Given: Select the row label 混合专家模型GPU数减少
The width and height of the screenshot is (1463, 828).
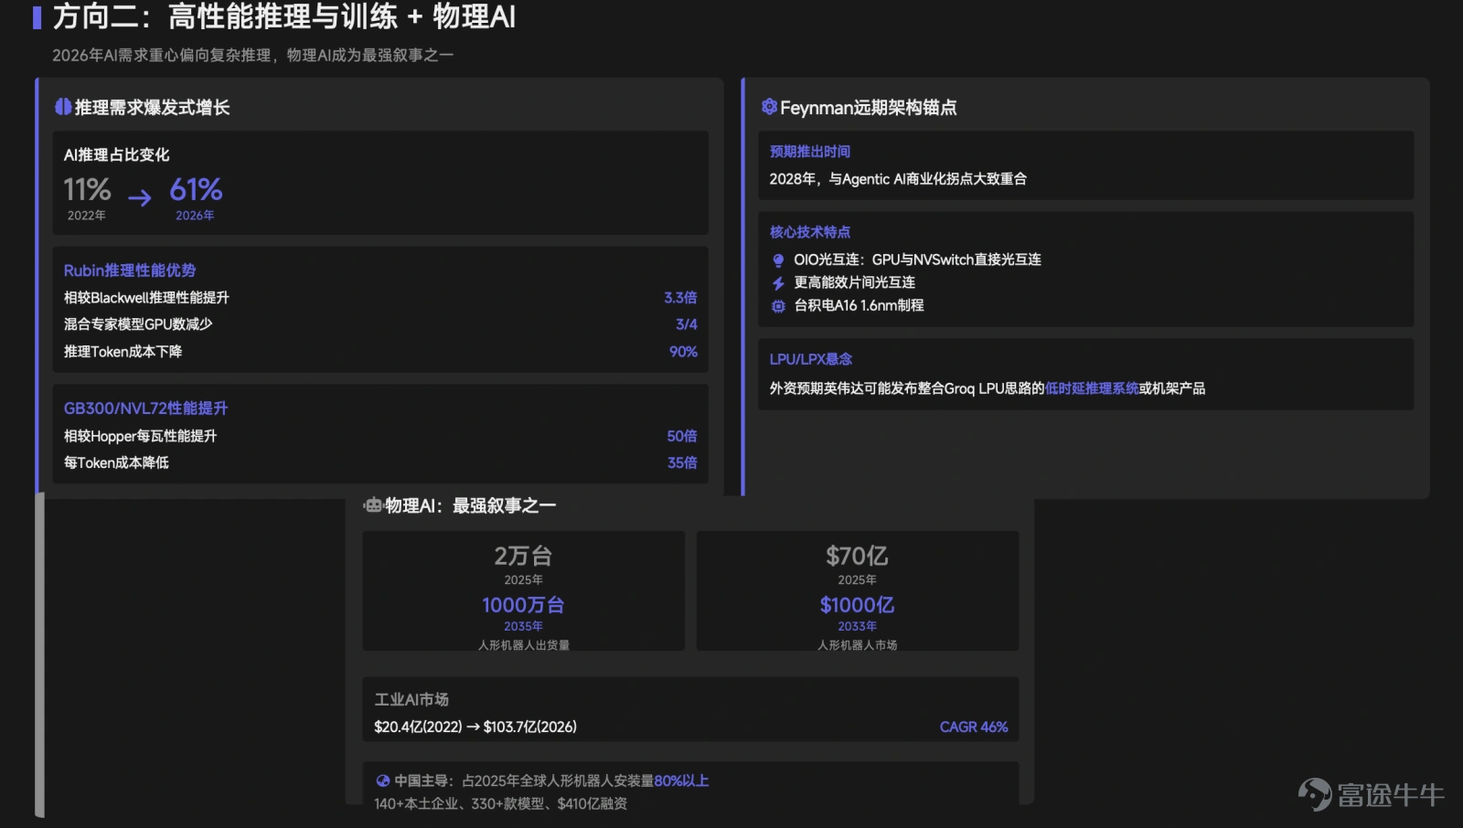Looking at the screenshot, I should tap(138, 324).
